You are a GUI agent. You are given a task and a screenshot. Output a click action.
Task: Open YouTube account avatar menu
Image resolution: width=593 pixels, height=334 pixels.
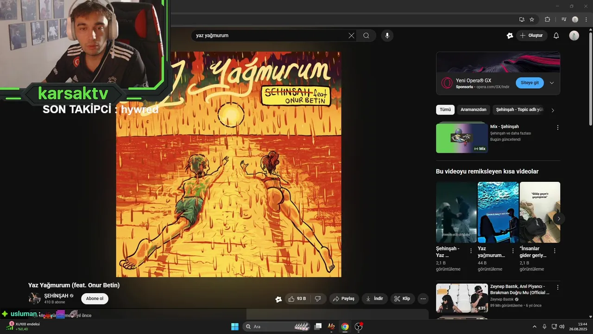coord(574,36)
